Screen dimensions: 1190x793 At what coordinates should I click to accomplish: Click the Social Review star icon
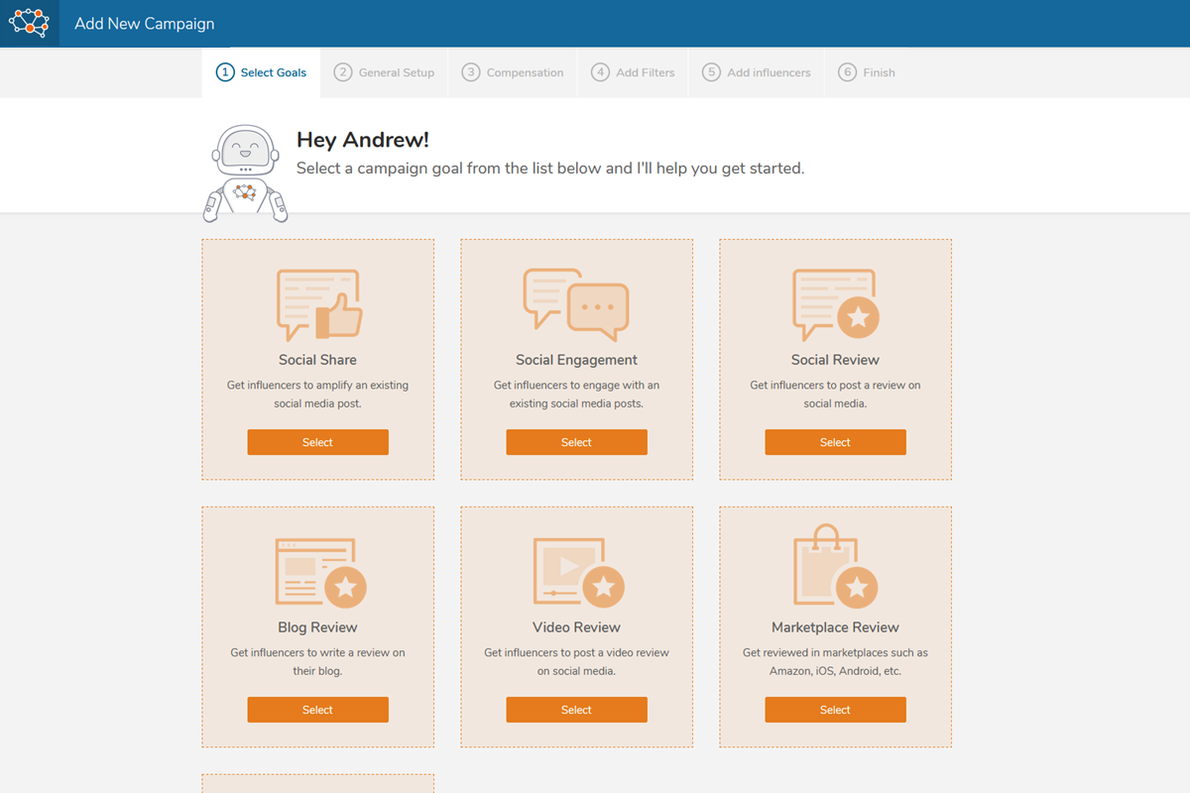pos(836,304)
